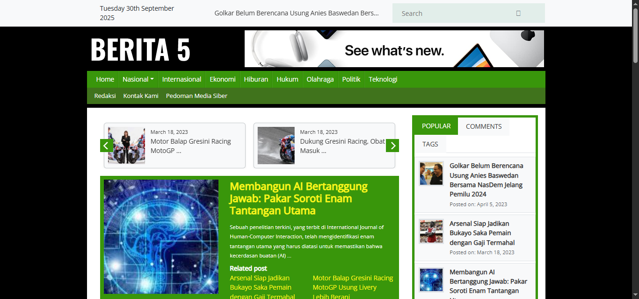Viewport: 639px width, 299px height.
Task: Click inside the Search input field
Action: click(449, 14)
